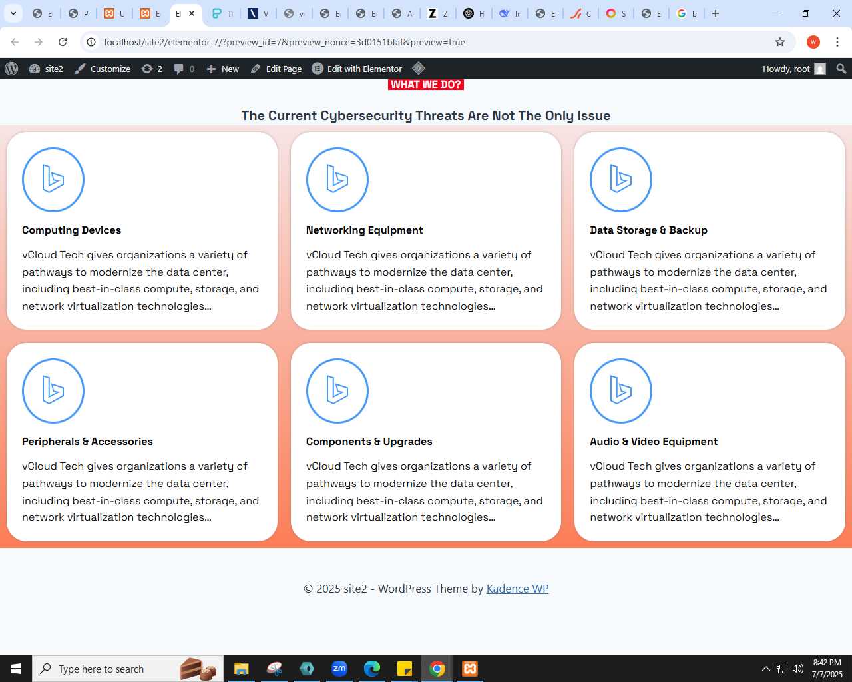
Task: Bookmark this page with the star
Action: 780,42
